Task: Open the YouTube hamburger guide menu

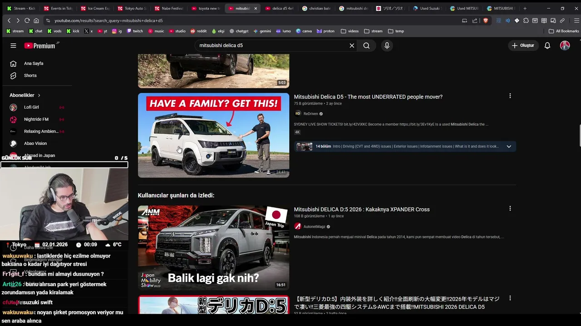Action: [13, 46]
